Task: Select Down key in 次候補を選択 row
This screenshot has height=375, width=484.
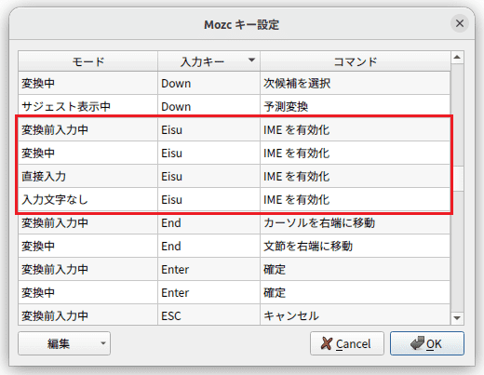Action: [x=208, y=83]
